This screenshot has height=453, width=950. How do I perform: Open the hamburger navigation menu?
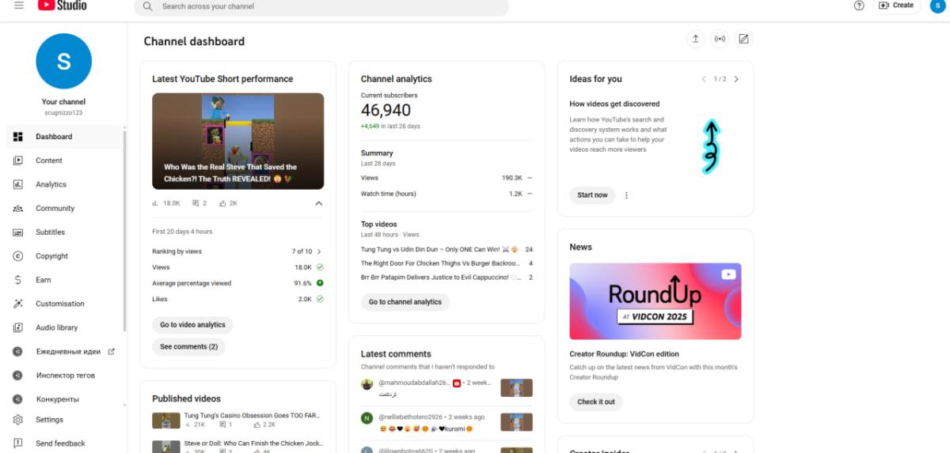(19, 6)
